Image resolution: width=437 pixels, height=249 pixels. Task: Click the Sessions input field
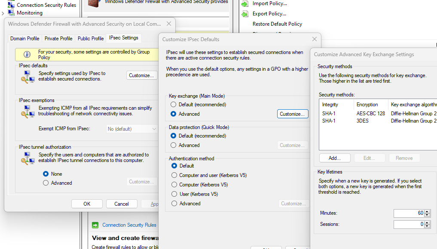pos(409,225)
